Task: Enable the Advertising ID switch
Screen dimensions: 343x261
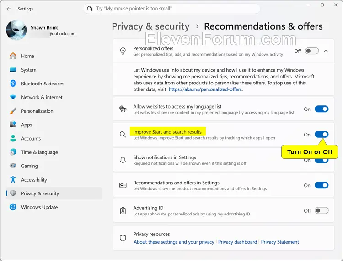Action: (322, 211)
